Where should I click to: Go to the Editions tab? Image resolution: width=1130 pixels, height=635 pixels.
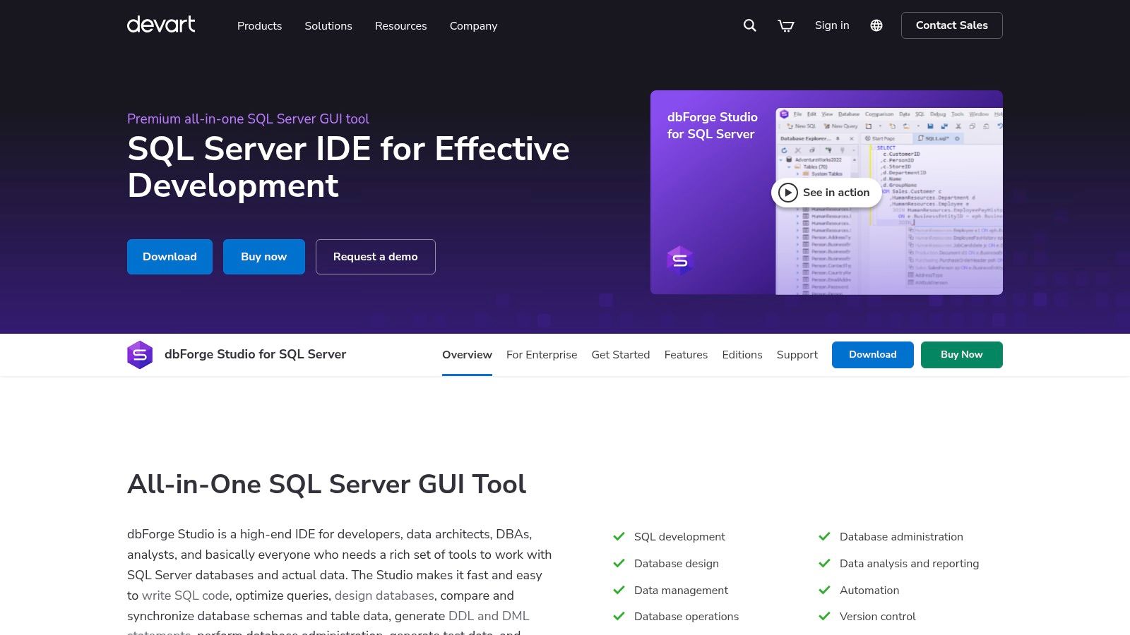(x=742, y=355)
